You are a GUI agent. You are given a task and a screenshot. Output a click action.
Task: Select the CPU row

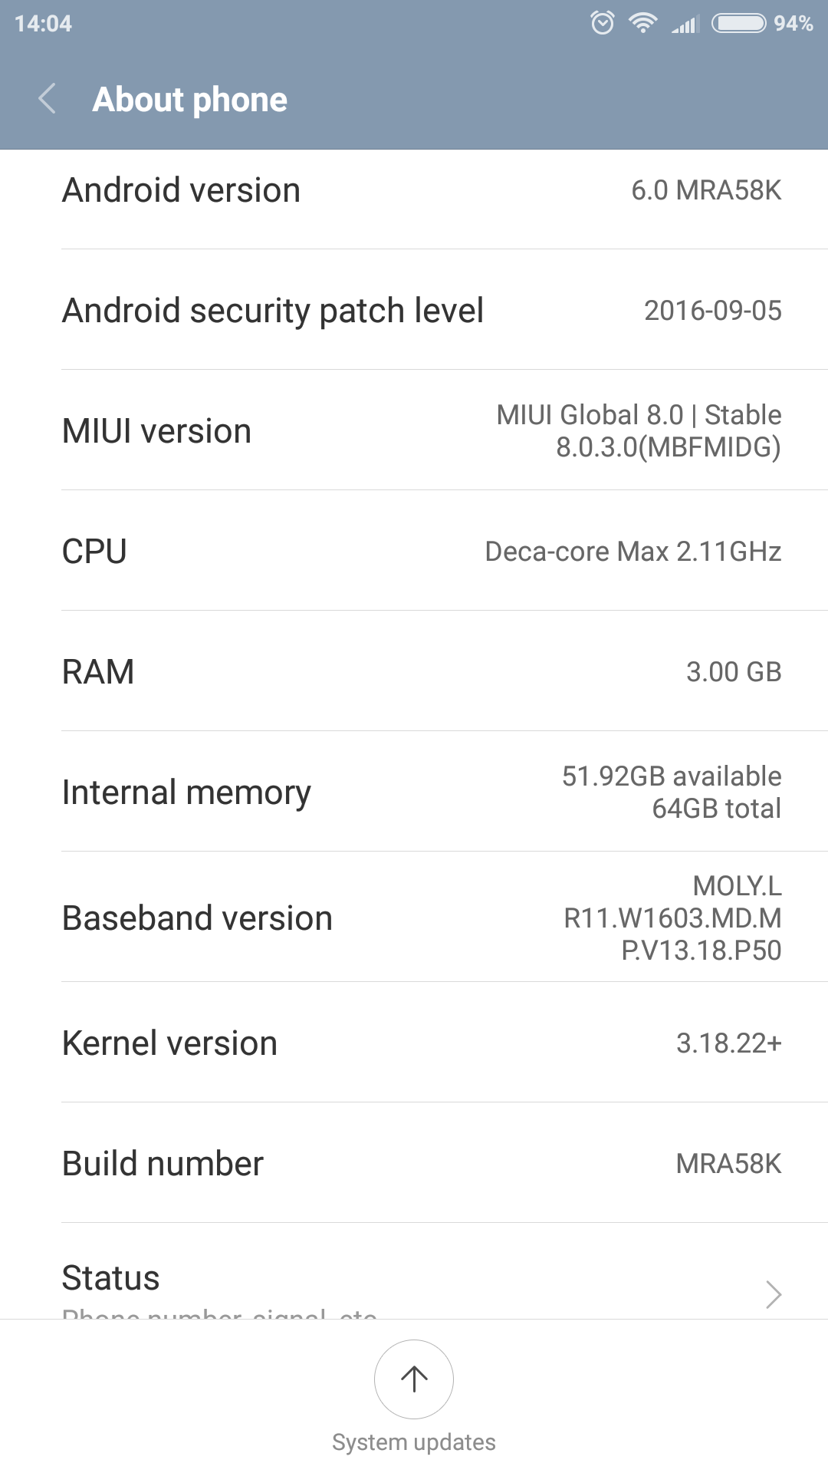tap(414, 552)
